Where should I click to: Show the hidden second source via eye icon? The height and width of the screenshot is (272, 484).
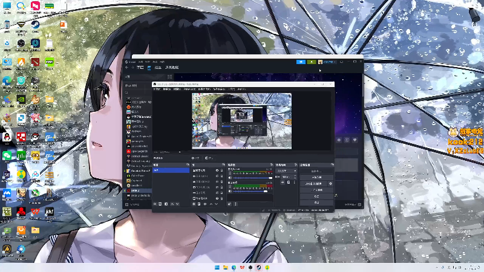[217, 176]
